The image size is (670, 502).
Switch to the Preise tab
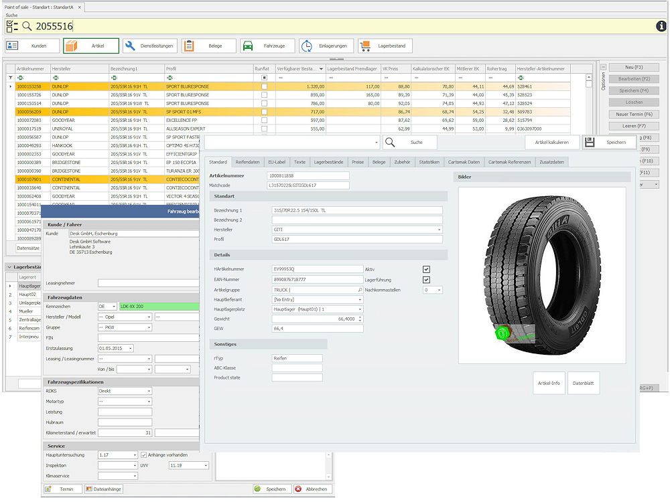click(x=358, y=162)
